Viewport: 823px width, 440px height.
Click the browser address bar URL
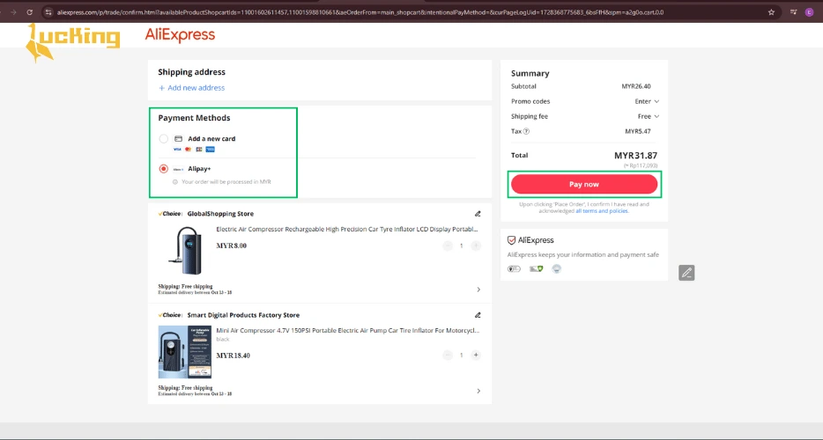click(360, 12)
